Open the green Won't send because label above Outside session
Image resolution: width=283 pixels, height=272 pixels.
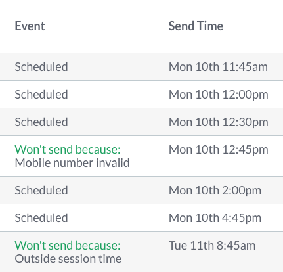tap(68, 246)
